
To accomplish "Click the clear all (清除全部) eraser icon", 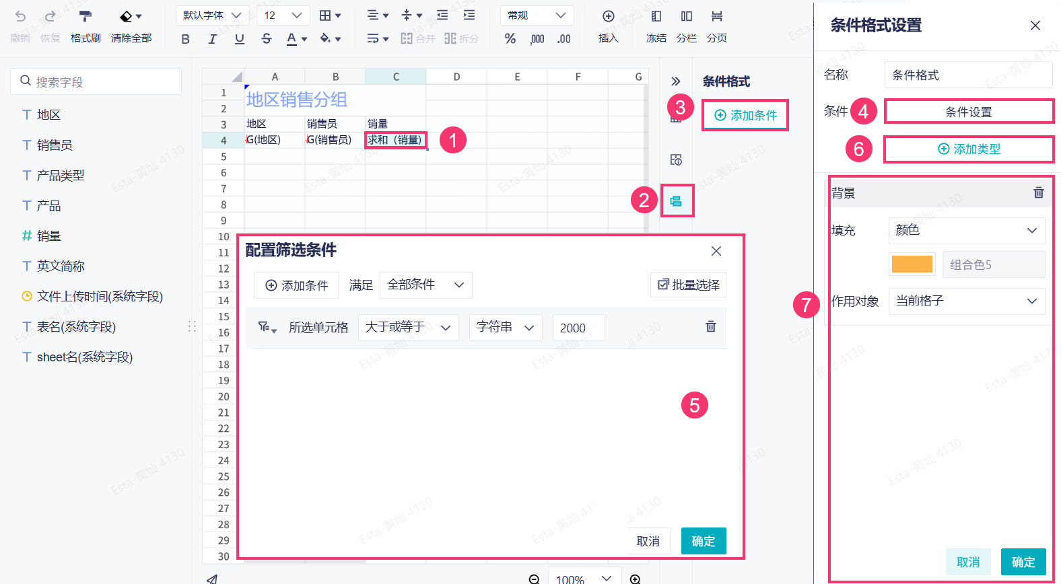I will point(126,16).
